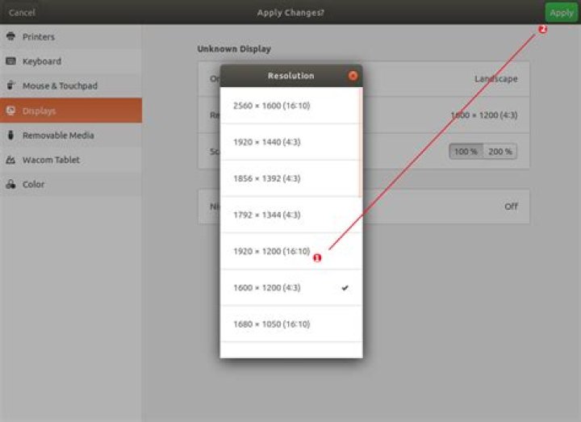Select the checked 1600 × 1200 (4:3) option

pos(290,287)
